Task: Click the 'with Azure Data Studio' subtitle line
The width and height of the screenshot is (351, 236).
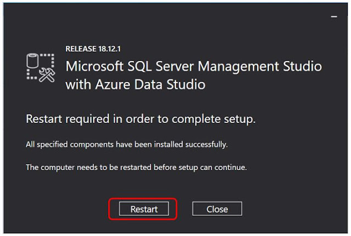Action: [x=135, y=85]
